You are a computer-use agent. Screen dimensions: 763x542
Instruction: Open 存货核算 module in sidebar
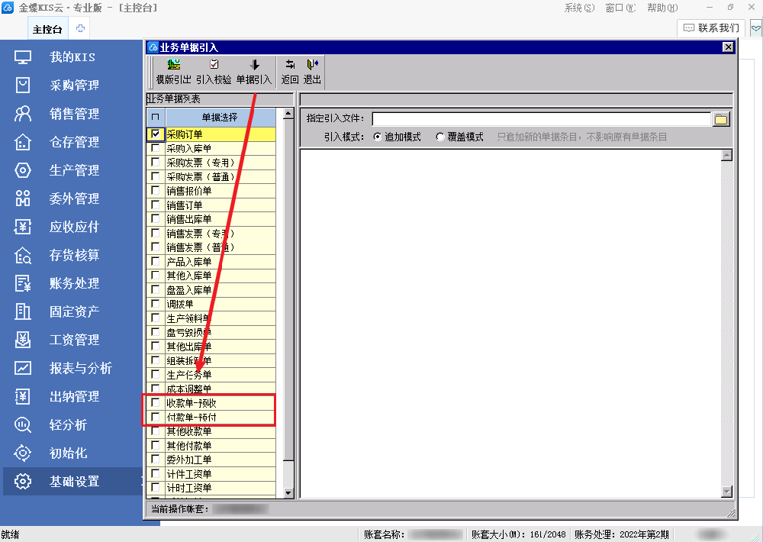[74, 255]
